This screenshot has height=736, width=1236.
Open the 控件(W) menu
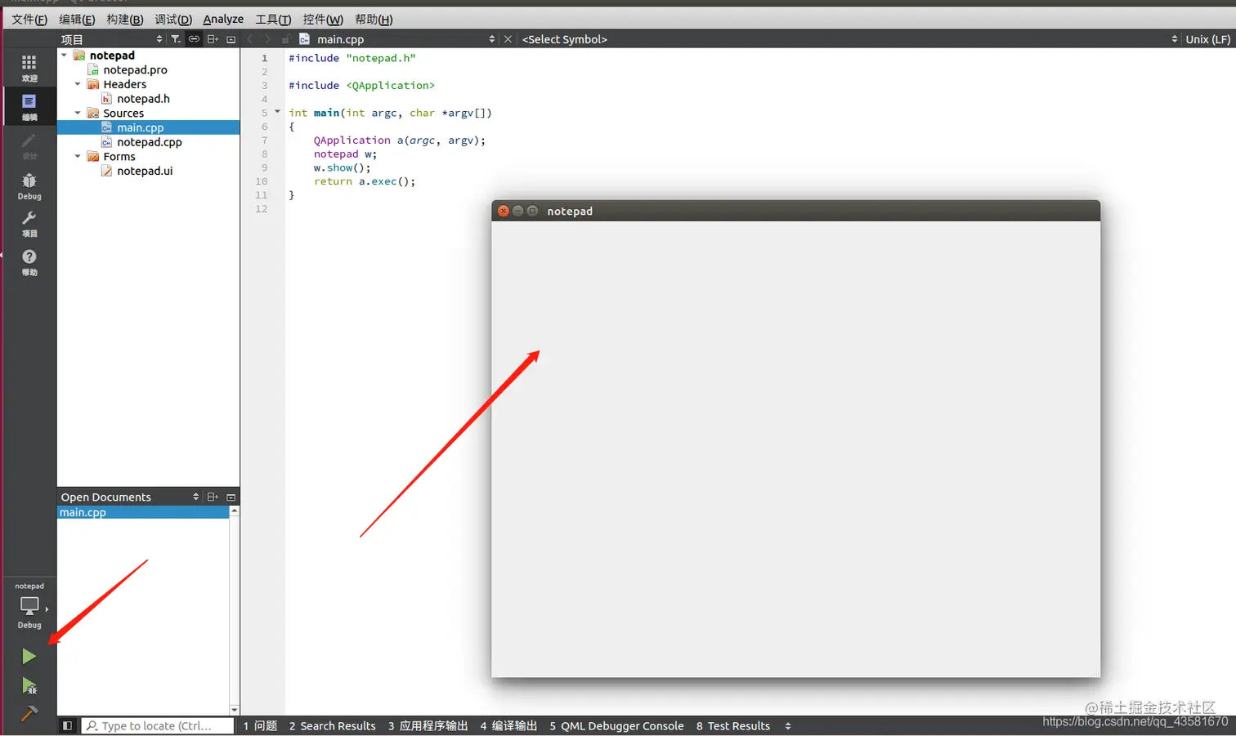[x=323, y=19]
